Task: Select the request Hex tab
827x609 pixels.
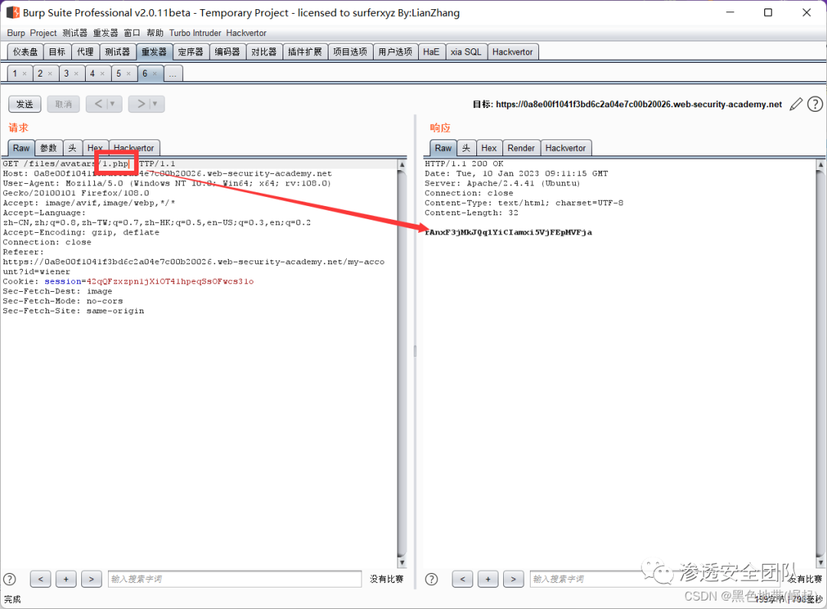Action: 95,149
